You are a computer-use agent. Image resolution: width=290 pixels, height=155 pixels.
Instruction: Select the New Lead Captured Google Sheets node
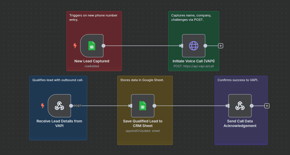click(x=92, y=46)
